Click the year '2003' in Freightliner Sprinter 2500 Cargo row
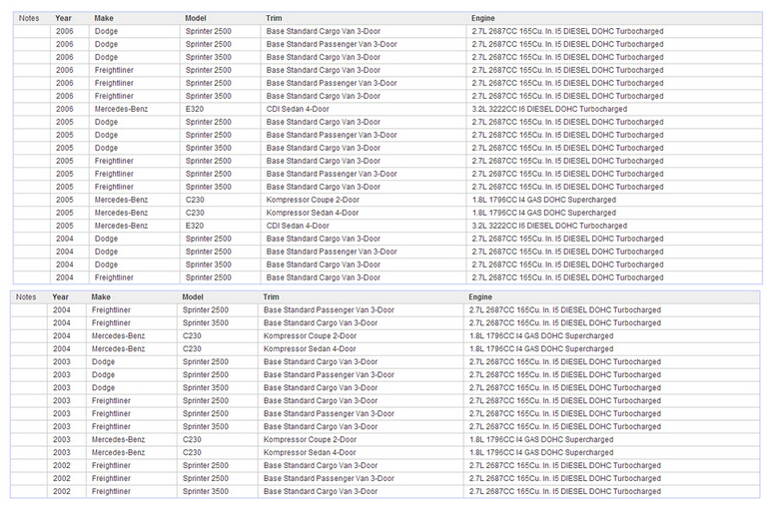 click(x=62, y=400)
